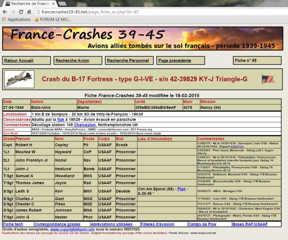Click the Dern Modif row label
Screen dimensions: 288x240
pos(10,133)
